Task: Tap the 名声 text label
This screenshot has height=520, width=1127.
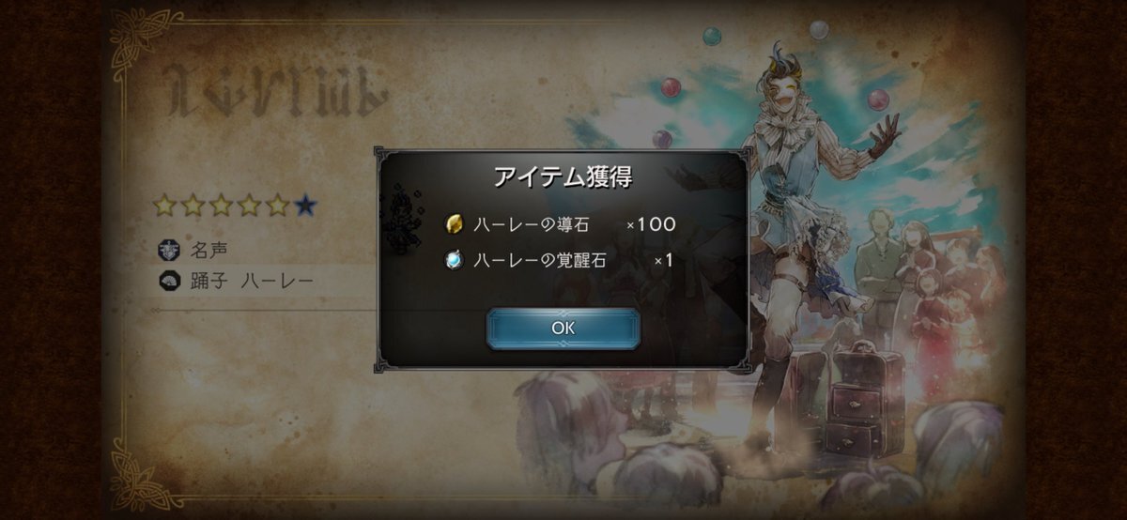Action: click(208, 251)
